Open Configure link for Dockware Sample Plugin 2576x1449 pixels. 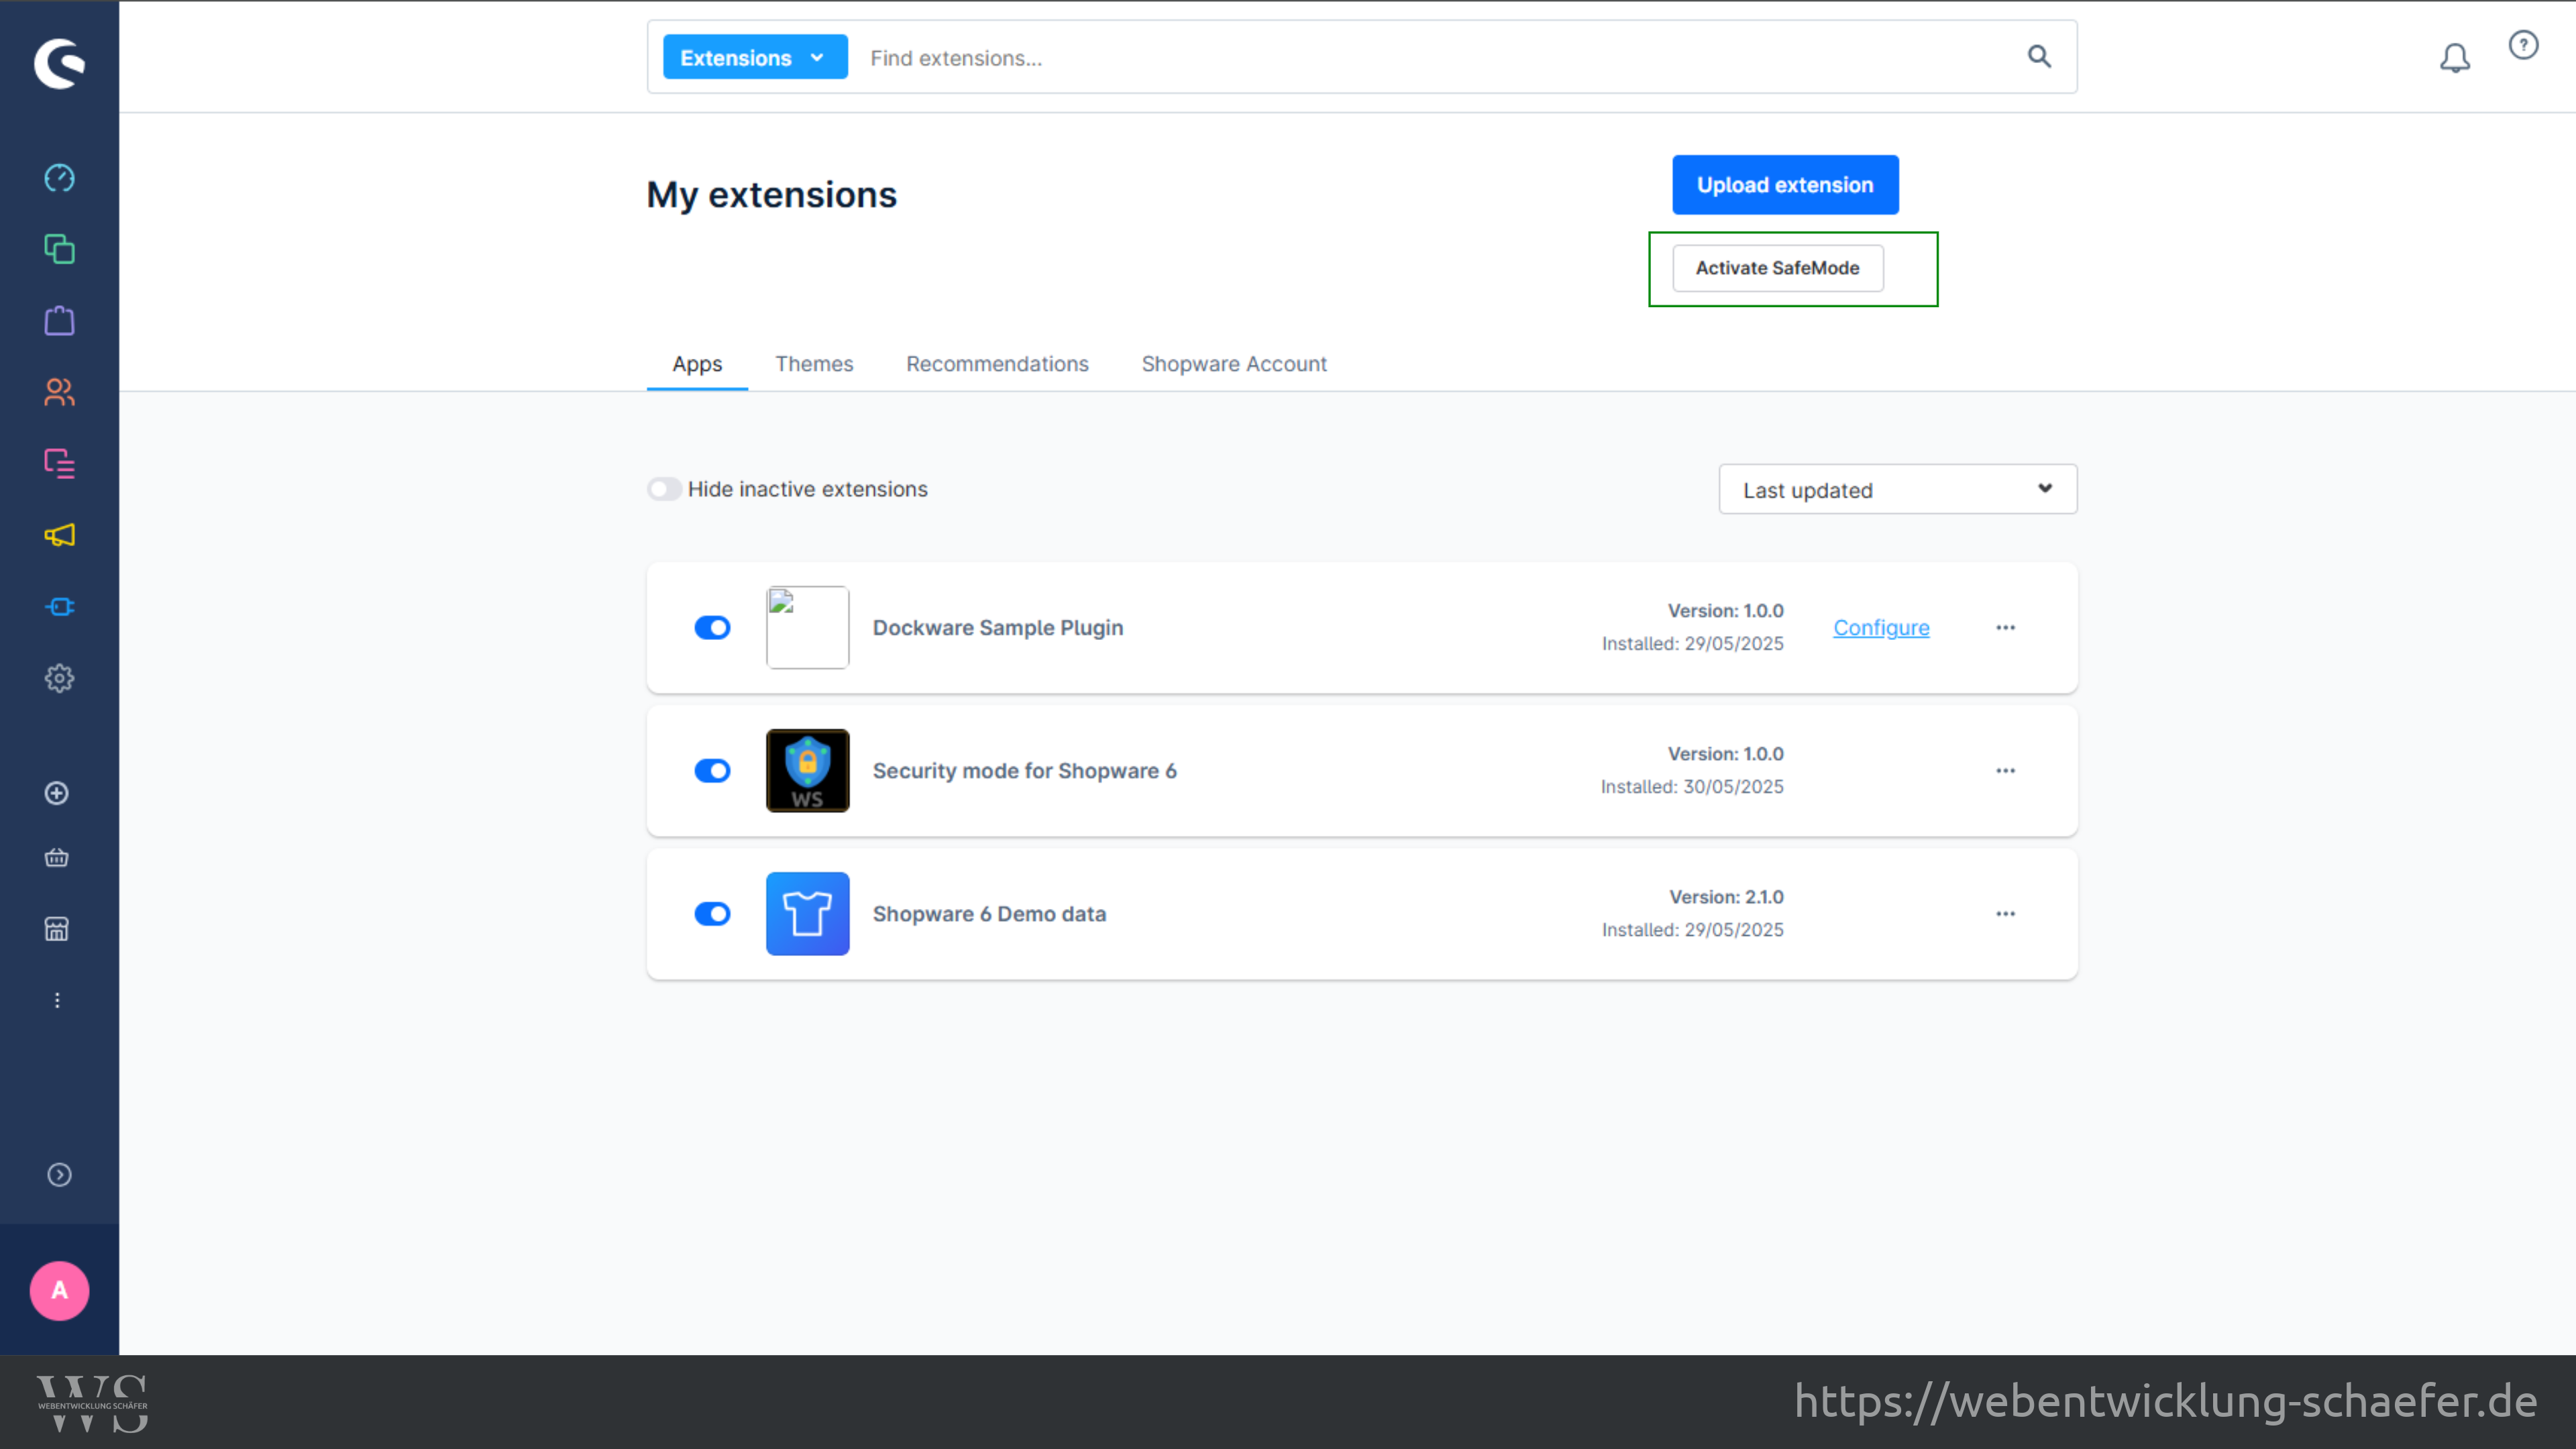1881,628
